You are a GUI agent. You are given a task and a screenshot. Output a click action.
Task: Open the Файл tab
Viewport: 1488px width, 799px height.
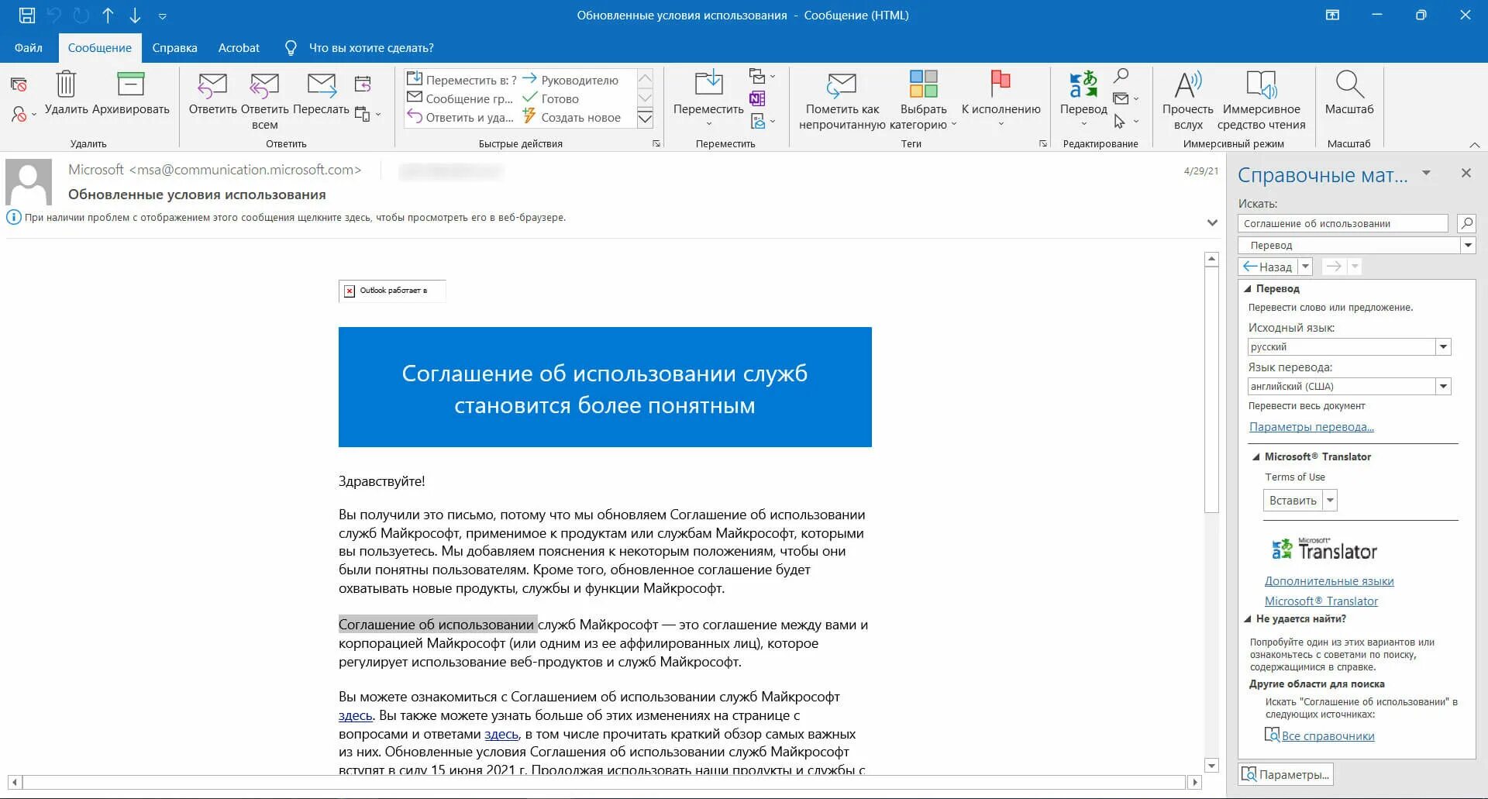pos(29,48)
